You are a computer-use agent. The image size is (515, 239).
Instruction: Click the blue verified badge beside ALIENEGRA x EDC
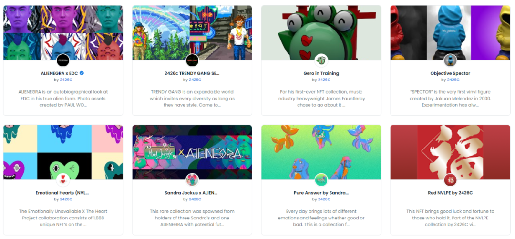[82, 73]
